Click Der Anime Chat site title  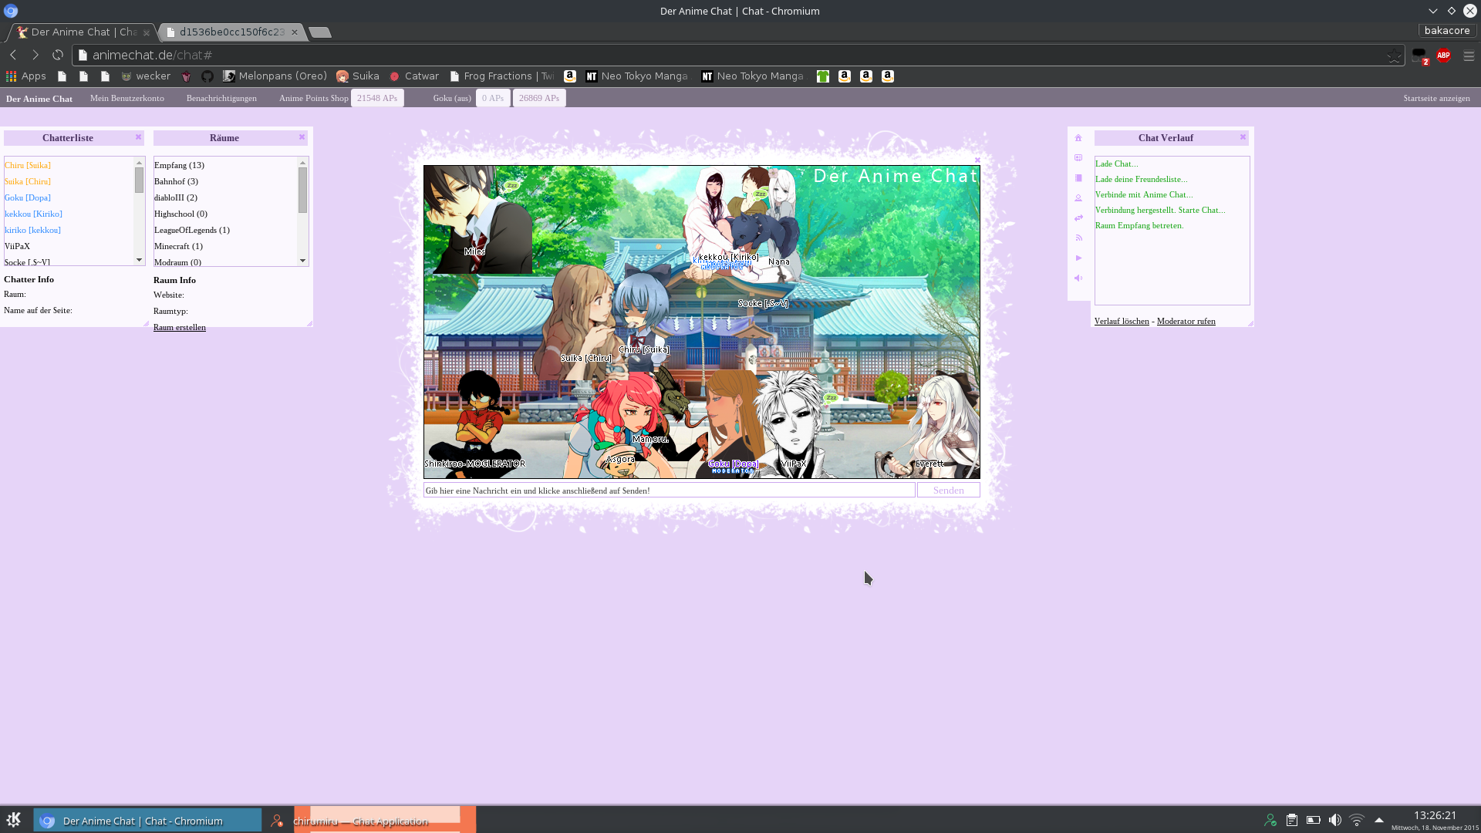[x=39, y=99]
